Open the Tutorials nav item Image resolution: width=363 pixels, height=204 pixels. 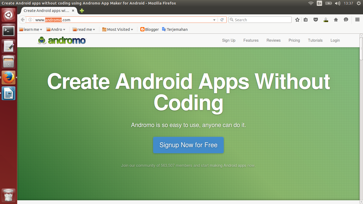315,40
